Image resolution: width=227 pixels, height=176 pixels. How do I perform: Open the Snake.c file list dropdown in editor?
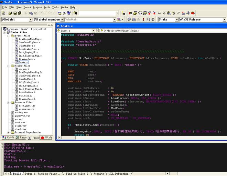tap(93, 31)
